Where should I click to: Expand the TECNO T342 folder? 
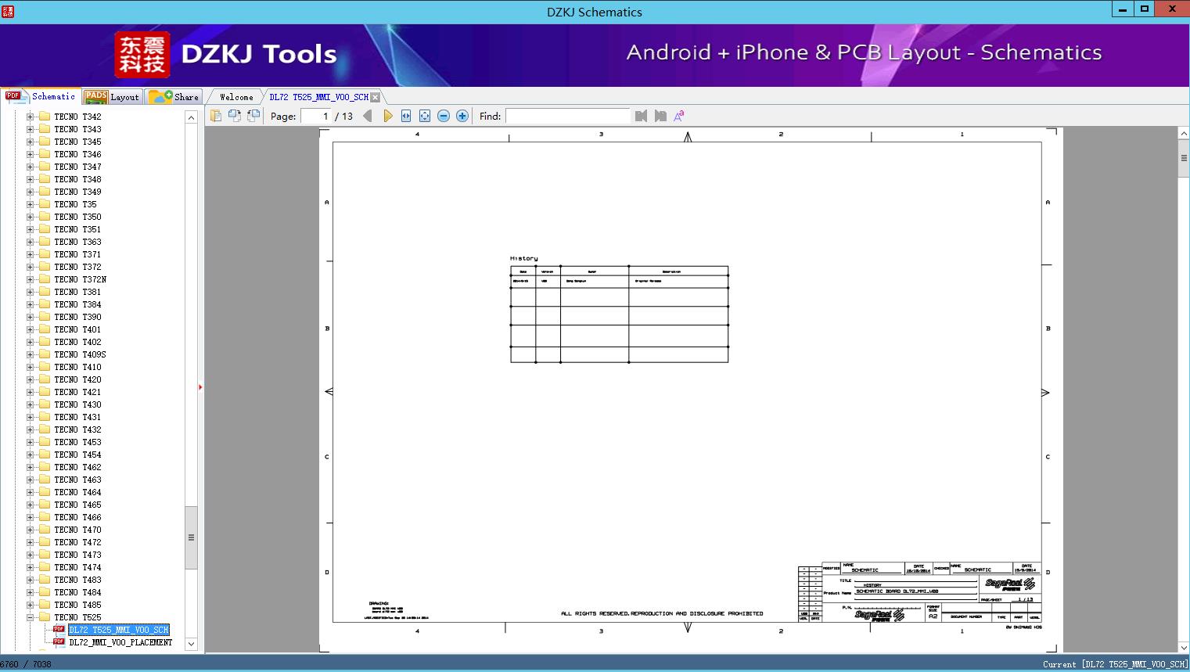click(x=28, y=116)
